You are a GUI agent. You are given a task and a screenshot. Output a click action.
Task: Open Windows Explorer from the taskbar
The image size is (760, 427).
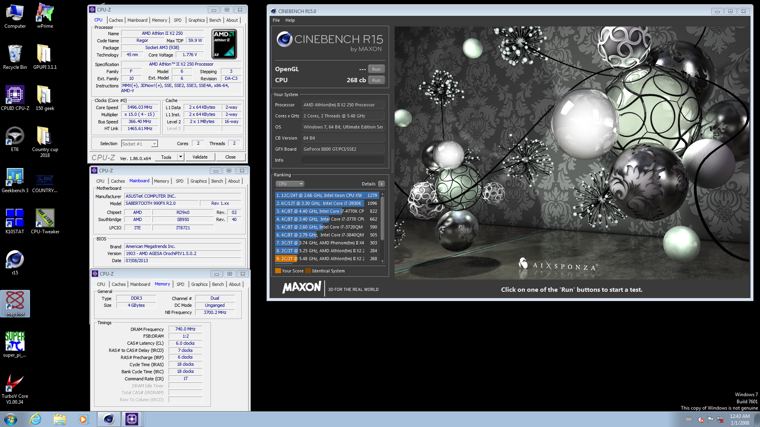(x=60, y=419)
